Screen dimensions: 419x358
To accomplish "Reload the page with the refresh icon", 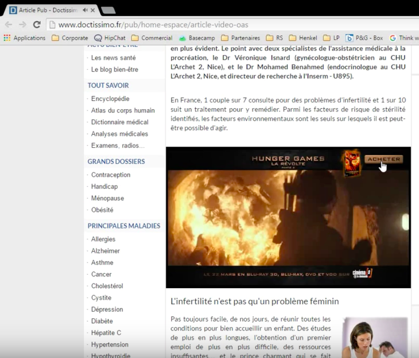I will coord(37,25).
